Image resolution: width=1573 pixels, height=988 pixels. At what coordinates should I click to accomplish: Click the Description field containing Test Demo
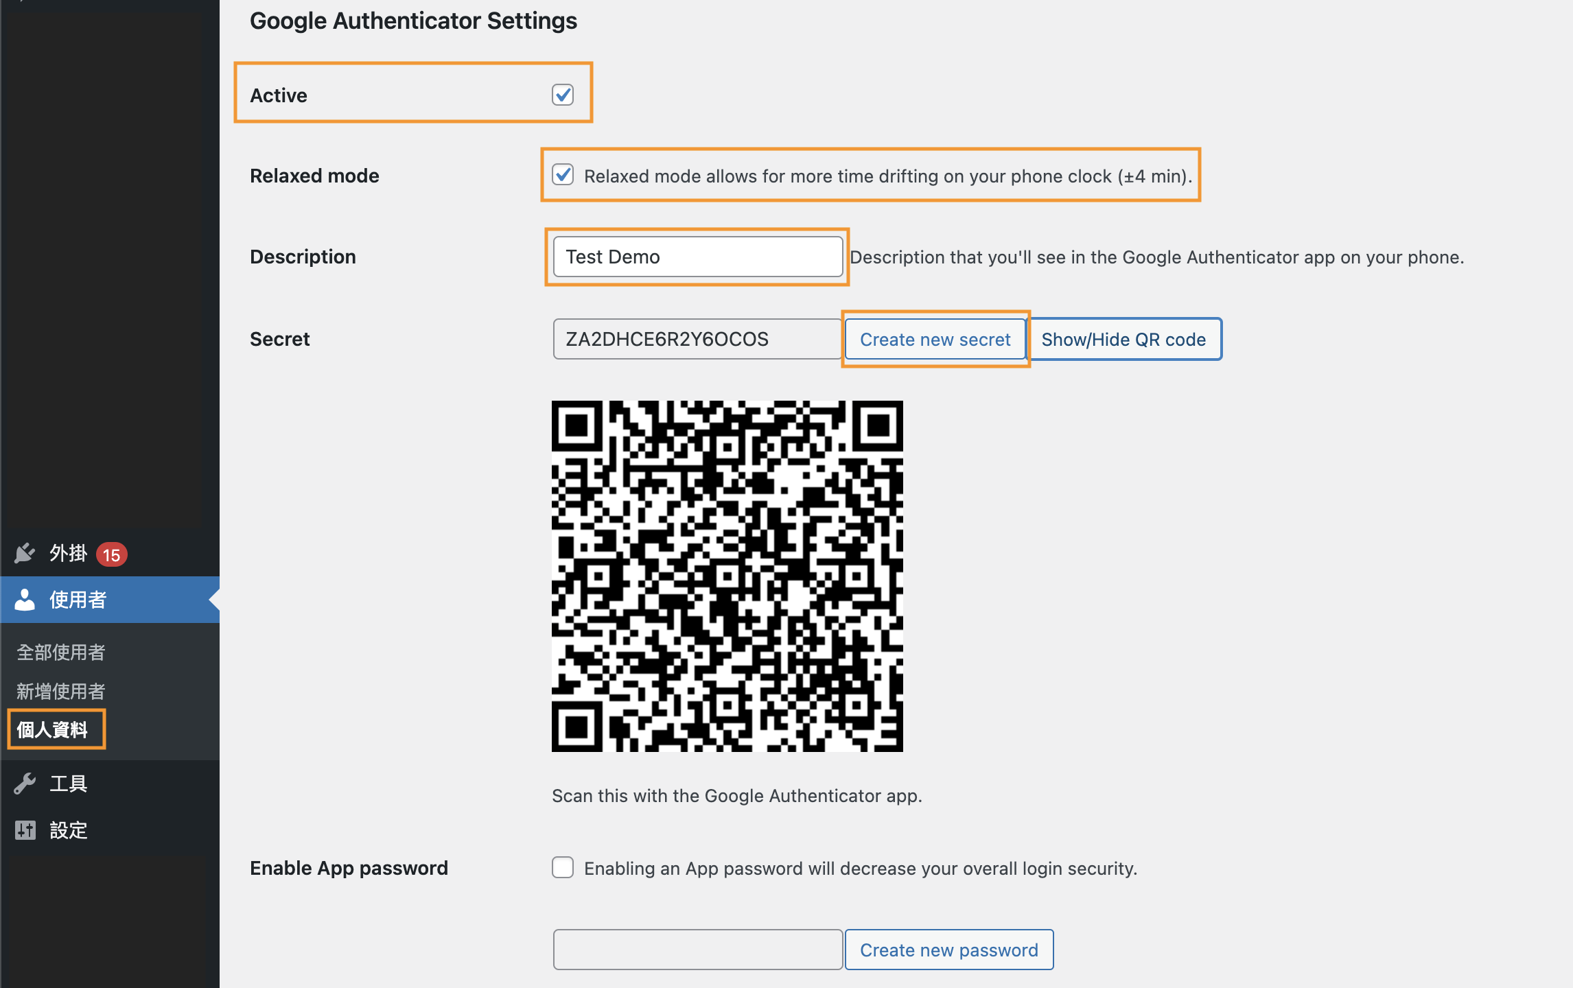coord(697,257)
